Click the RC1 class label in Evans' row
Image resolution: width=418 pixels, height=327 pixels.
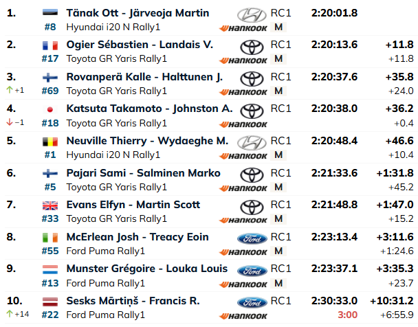280,205
